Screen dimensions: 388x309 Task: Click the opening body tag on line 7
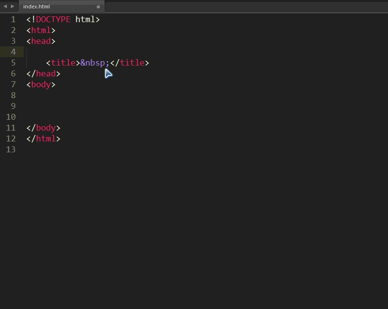(41, 85)
